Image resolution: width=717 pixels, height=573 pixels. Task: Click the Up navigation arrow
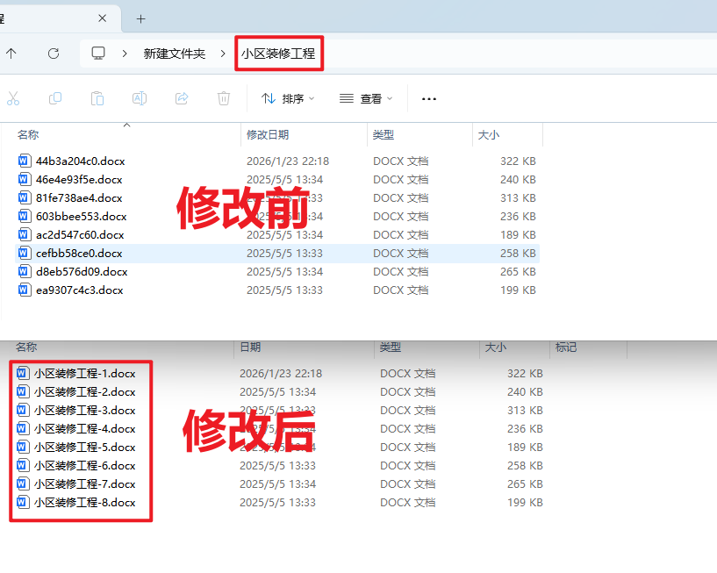tap(13, 53)
